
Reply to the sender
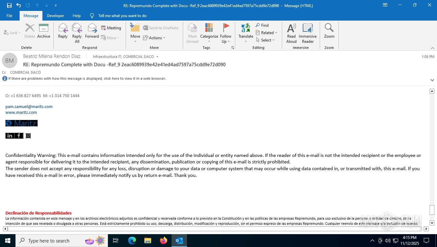[x=63, y=31]
